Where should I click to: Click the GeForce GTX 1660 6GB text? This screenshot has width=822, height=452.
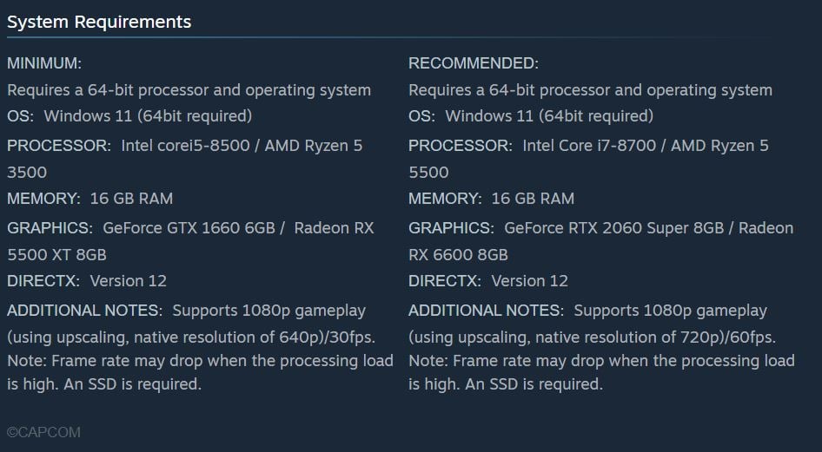(194, 228)
